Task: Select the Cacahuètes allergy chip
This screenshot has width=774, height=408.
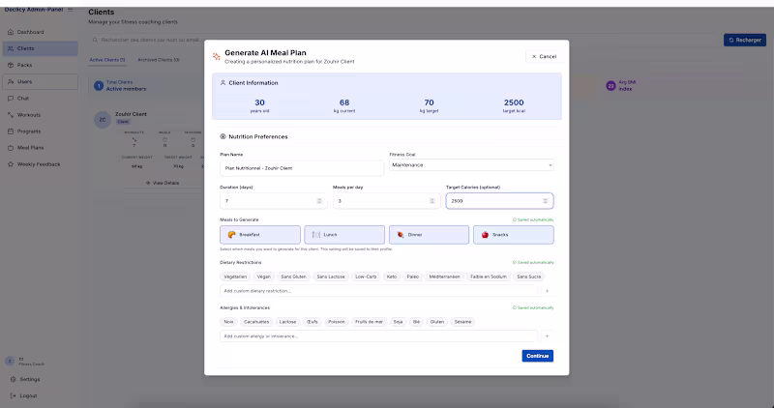Action: tap(256, 322)
